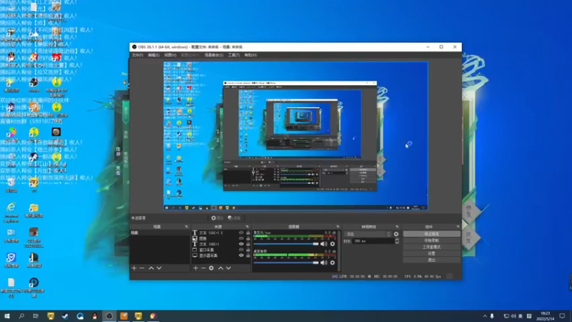The width and height of the screenshot is (572, 322).
Task: Toggle lock on image source row
Action: click(x=248, y=238)
